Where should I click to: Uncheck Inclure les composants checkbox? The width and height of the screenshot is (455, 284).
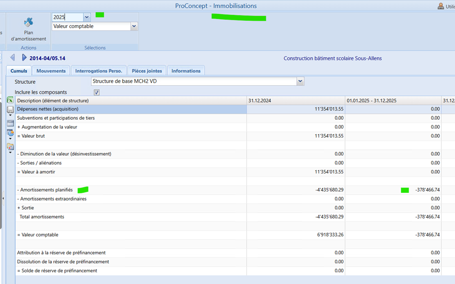point(97,92)
